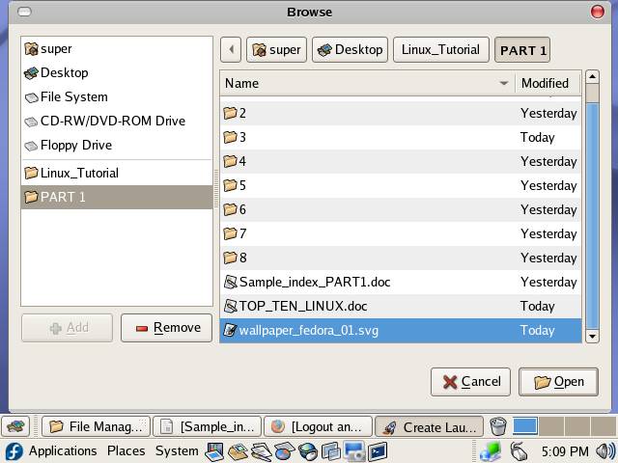
Task: Select the Sample_index_PART1.doc file
Action: click(x=314, y=283)
